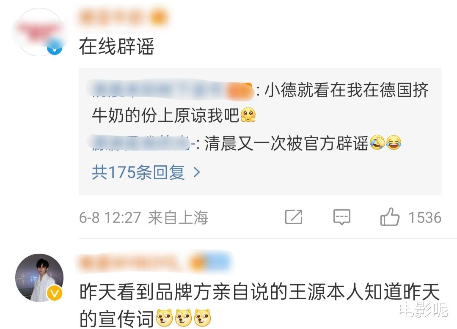Screen dimensions: 457x329
Task: Click the 6-8 12:27 来自上海 timestamp
Action: pos(144,217)
